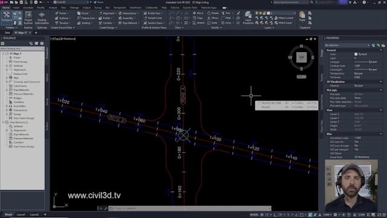The width and height of the screenshot is (387, 218).
Task: Click Make Current layer button
Action: 284,18
